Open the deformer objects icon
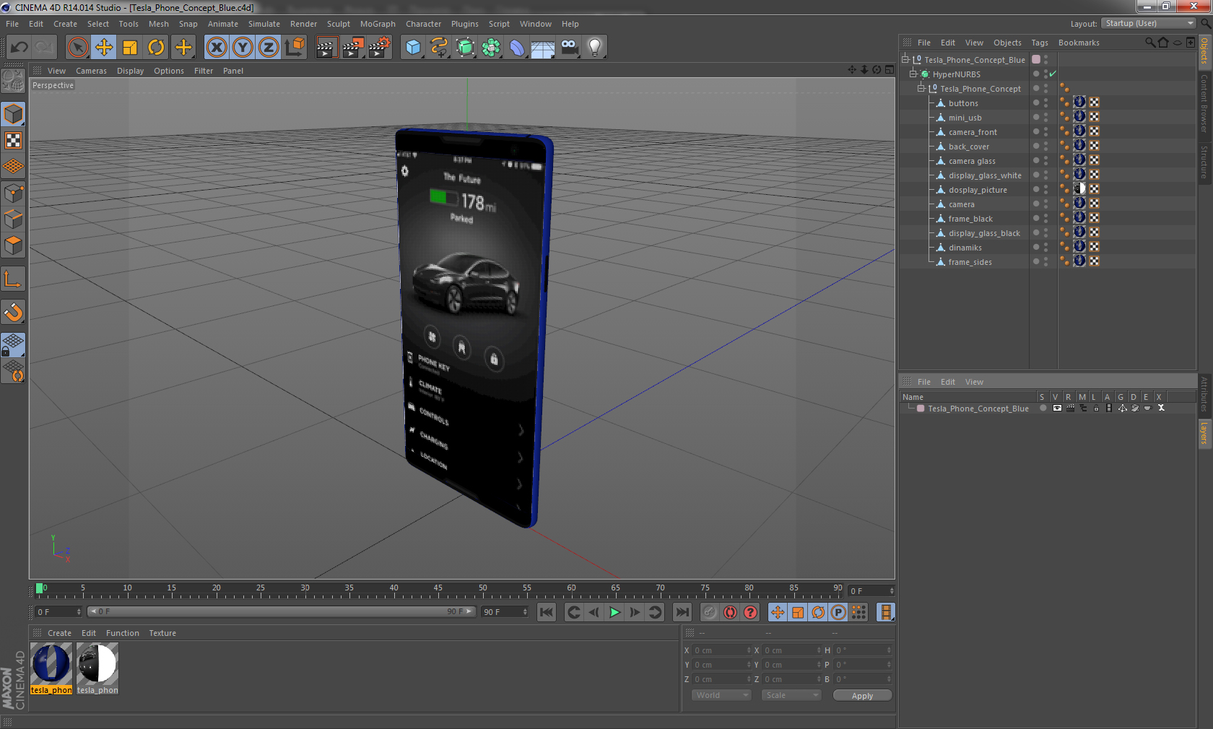The height and width of the screenshot is (729, 1213). (517, 48)
